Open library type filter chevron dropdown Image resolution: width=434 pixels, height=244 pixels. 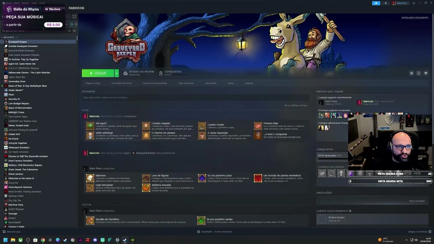coord(67,24)
